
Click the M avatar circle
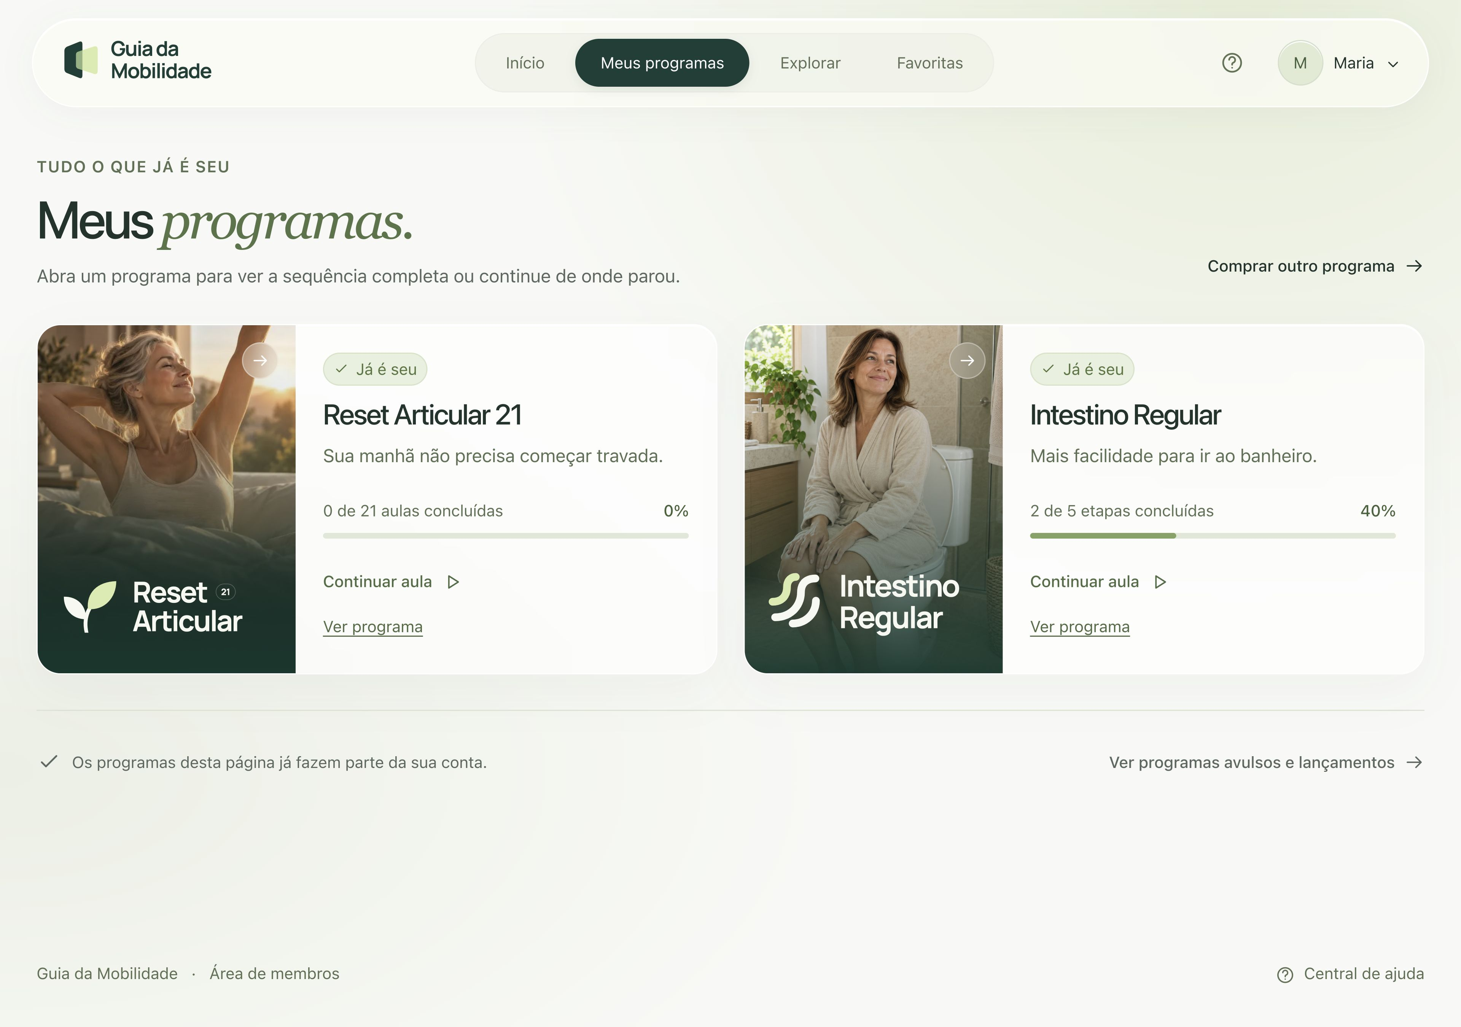pyautogui.click(x=1300, y=63)
